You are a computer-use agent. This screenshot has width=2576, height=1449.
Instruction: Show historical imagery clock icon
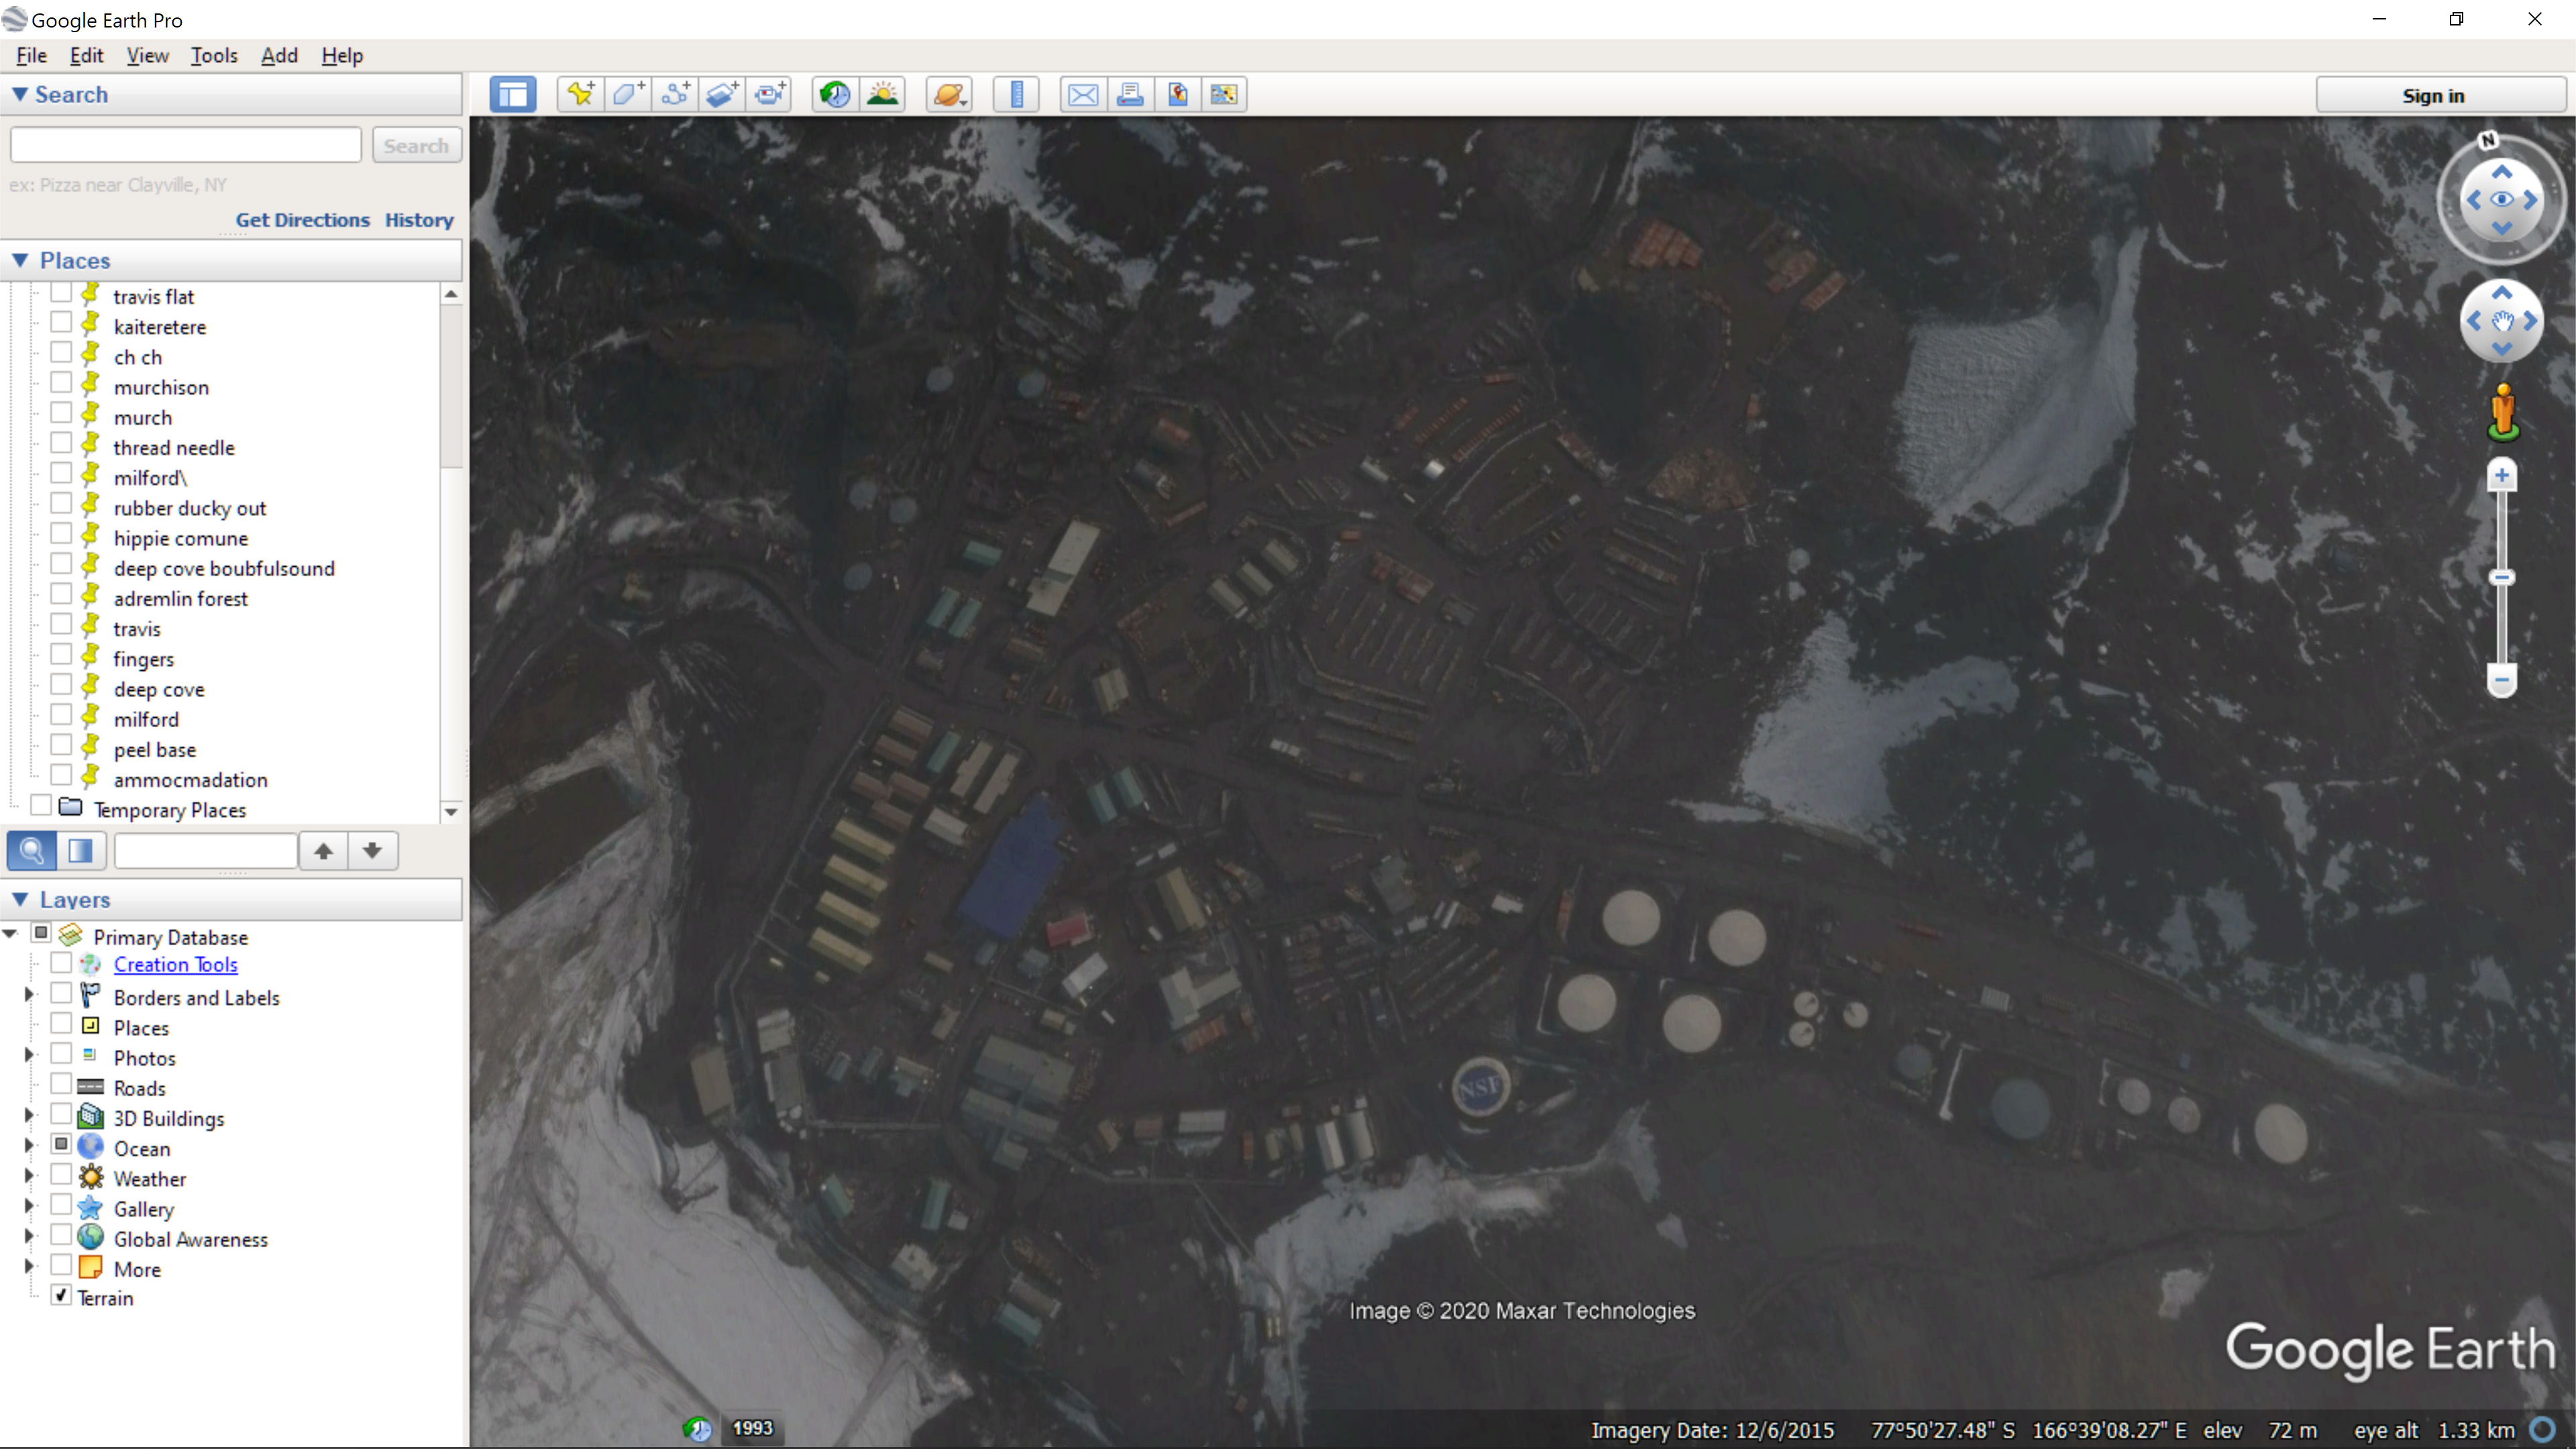[835, 95]
